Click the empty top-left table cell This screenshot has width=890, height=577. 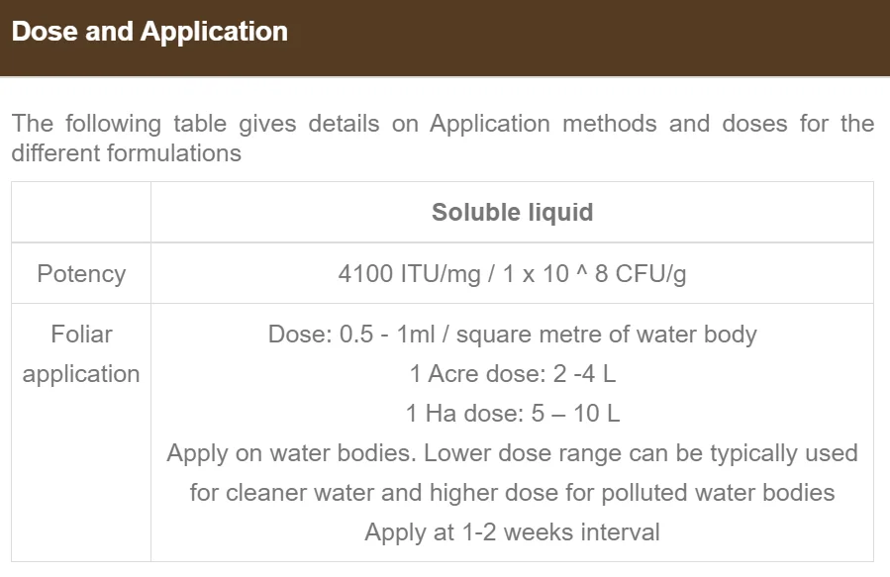pos(81,213)
